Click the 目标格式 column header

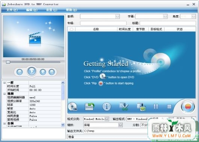pyautogui.click(x=156, y=29)
